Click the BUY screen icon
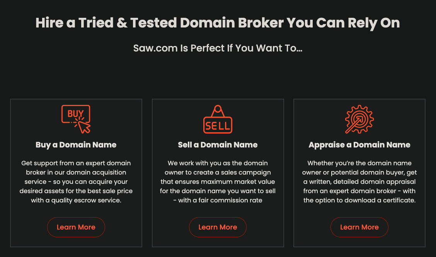The width and height of the screenshot is (436, 257). click(x=76, y=119)
